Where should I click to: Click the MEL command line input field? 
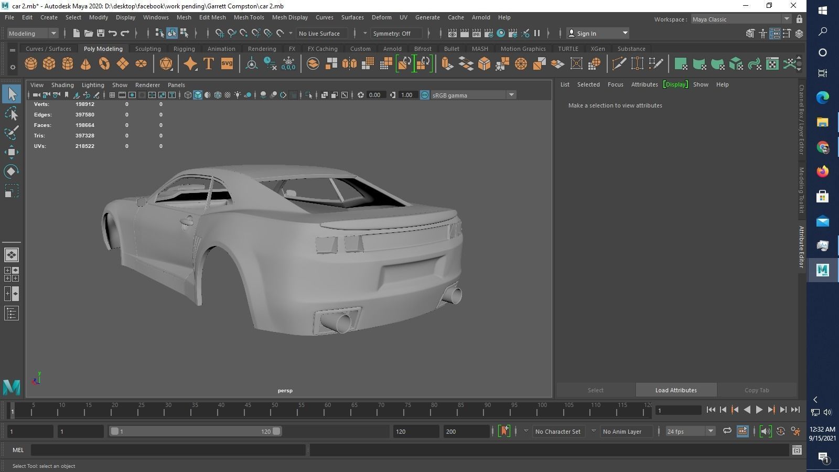(x=168, y=450)
